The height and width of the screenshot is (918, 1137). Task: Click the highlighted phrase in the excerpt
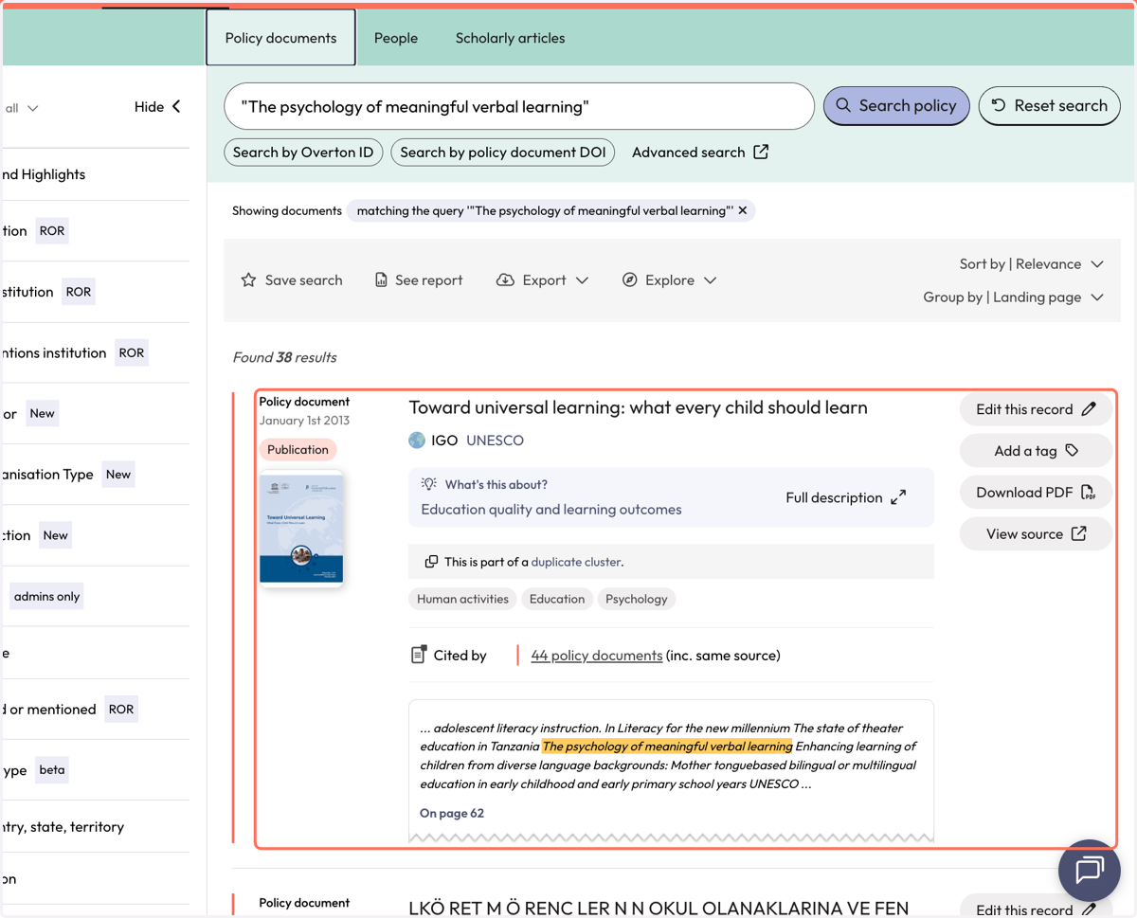click(x=667, y=747)
